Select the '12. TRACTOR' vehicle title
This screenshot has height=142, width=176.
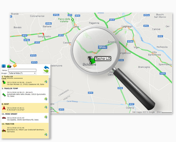coord(8,124)
